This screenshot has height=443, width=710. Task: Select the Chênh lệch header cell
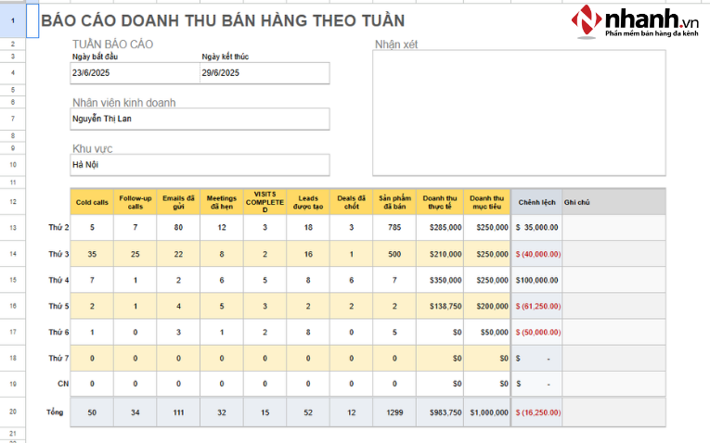click(x=536, y=202)
